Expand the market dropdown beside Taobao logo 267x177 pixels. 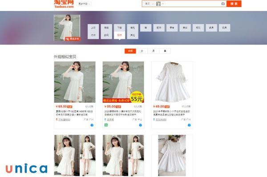(84, 4)
